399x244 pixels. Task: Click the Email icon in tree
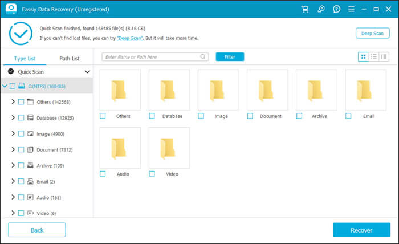[x=30, y=181]
